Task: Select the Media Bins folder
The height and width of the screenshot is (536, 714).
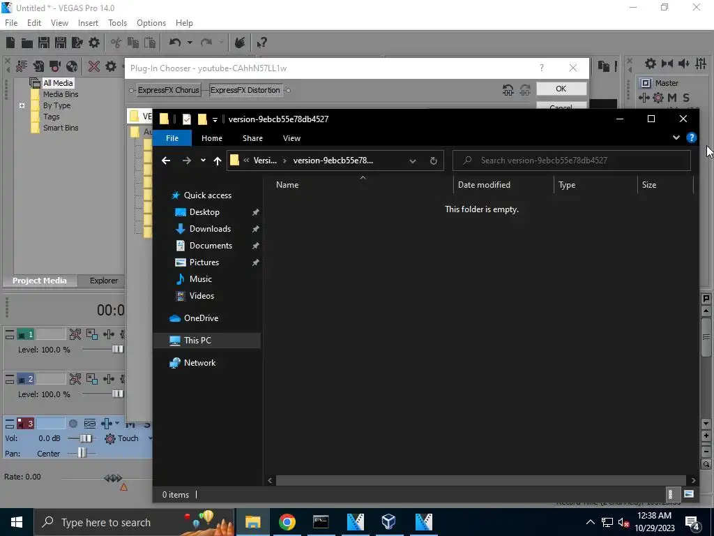Action: (x=61, y=94)
